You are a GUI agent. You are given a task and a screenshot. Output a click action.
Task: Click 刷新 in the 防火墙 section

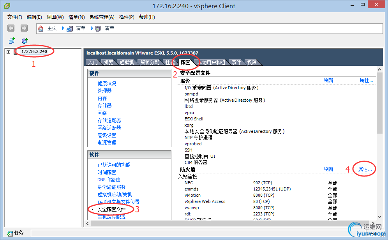coord(329,169)
